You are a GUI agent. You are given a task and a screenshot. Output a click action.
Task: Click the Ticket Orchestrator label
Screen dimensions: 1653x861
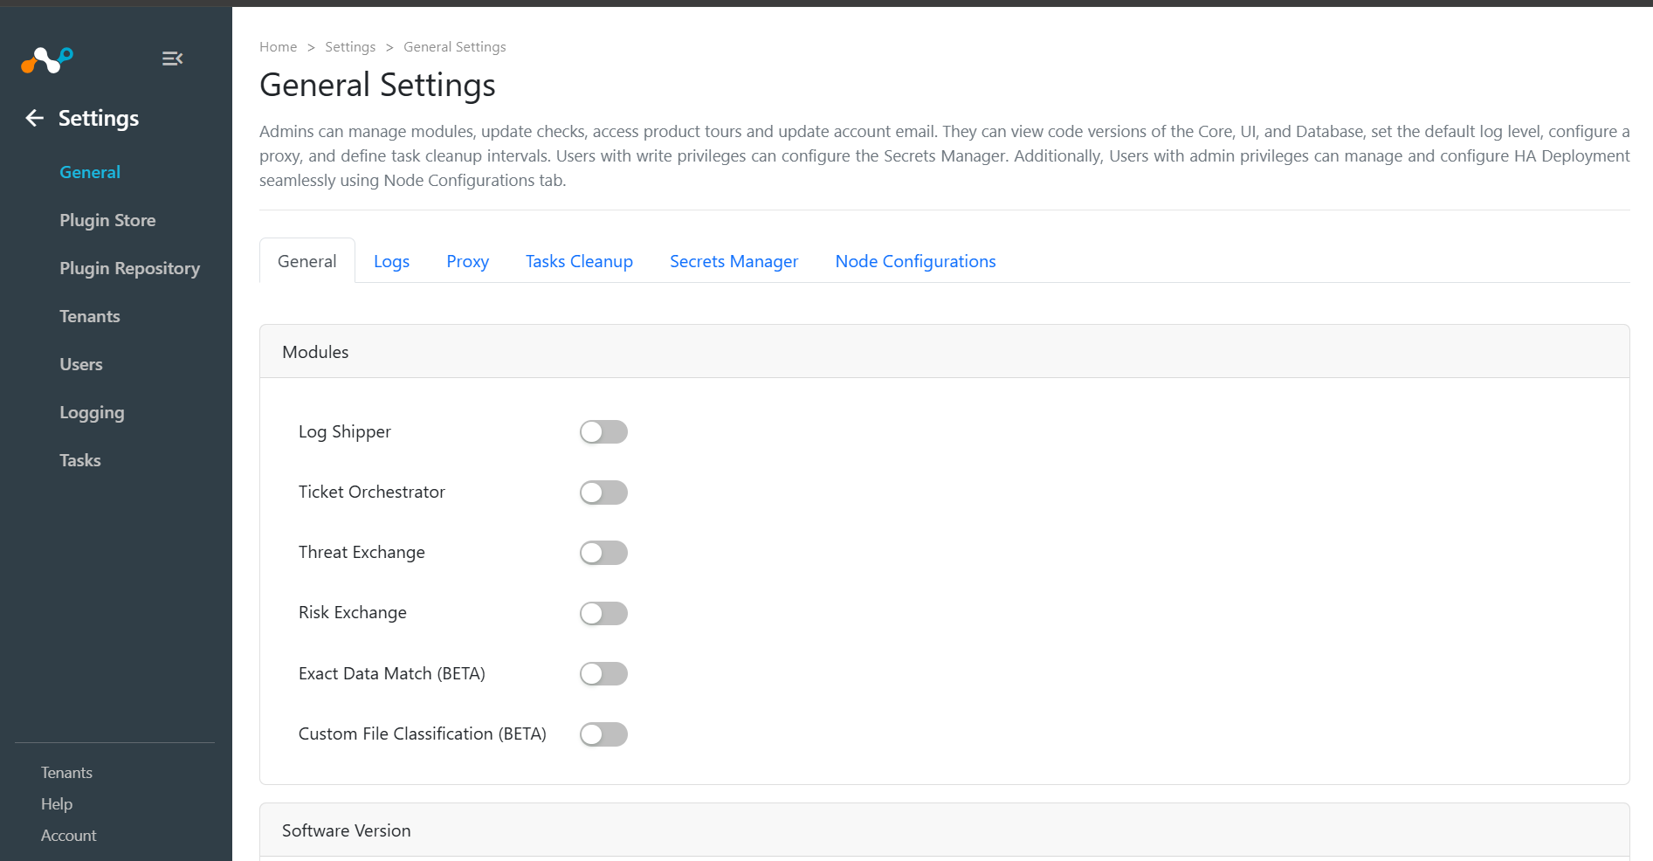pos(372,492)
